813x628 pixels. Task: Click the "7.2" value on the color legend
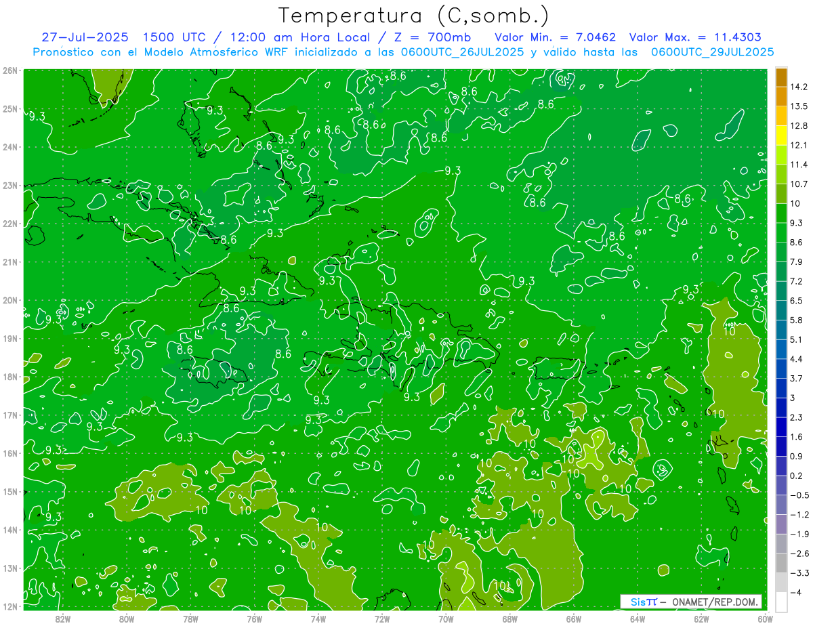click(x=796, y=281)
